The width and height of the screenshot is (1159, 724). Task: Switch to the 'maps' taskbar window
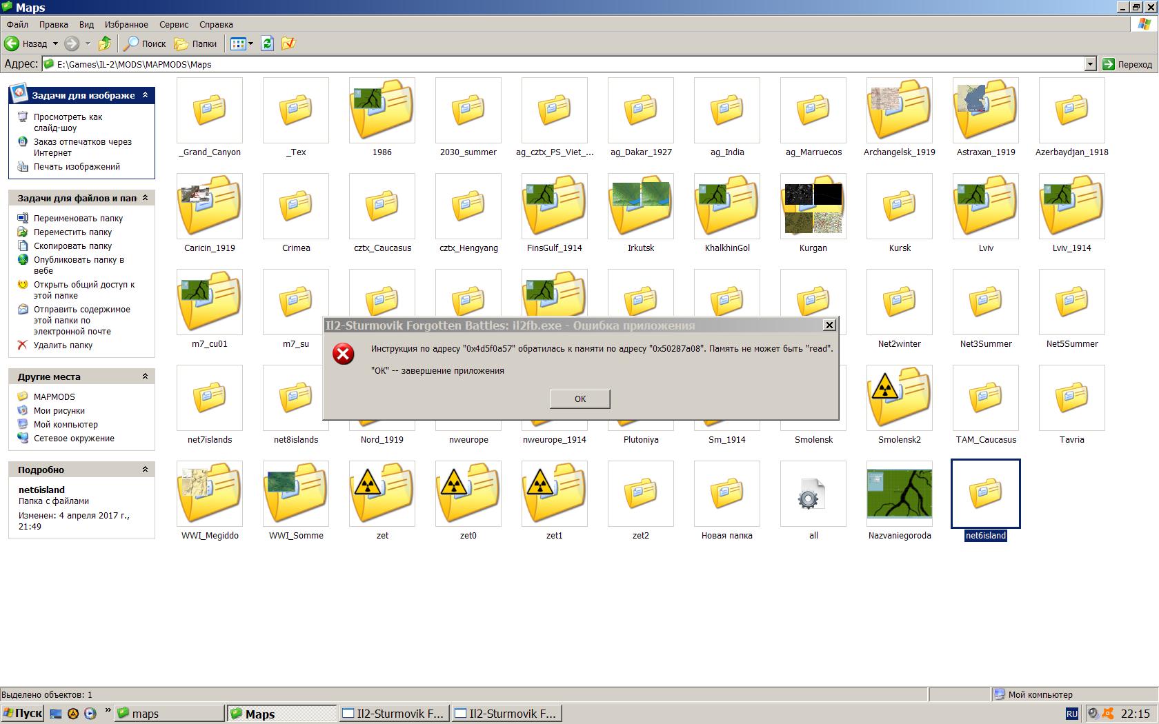pyautogui.click(x=169, y=714)
